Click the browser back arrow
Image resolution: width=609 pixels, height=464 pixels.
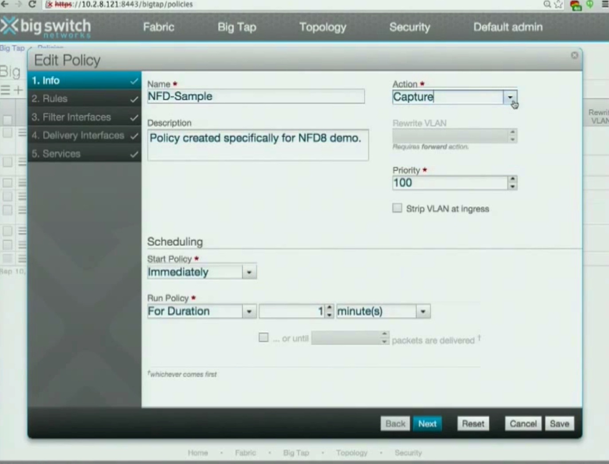tap(5, 4)
